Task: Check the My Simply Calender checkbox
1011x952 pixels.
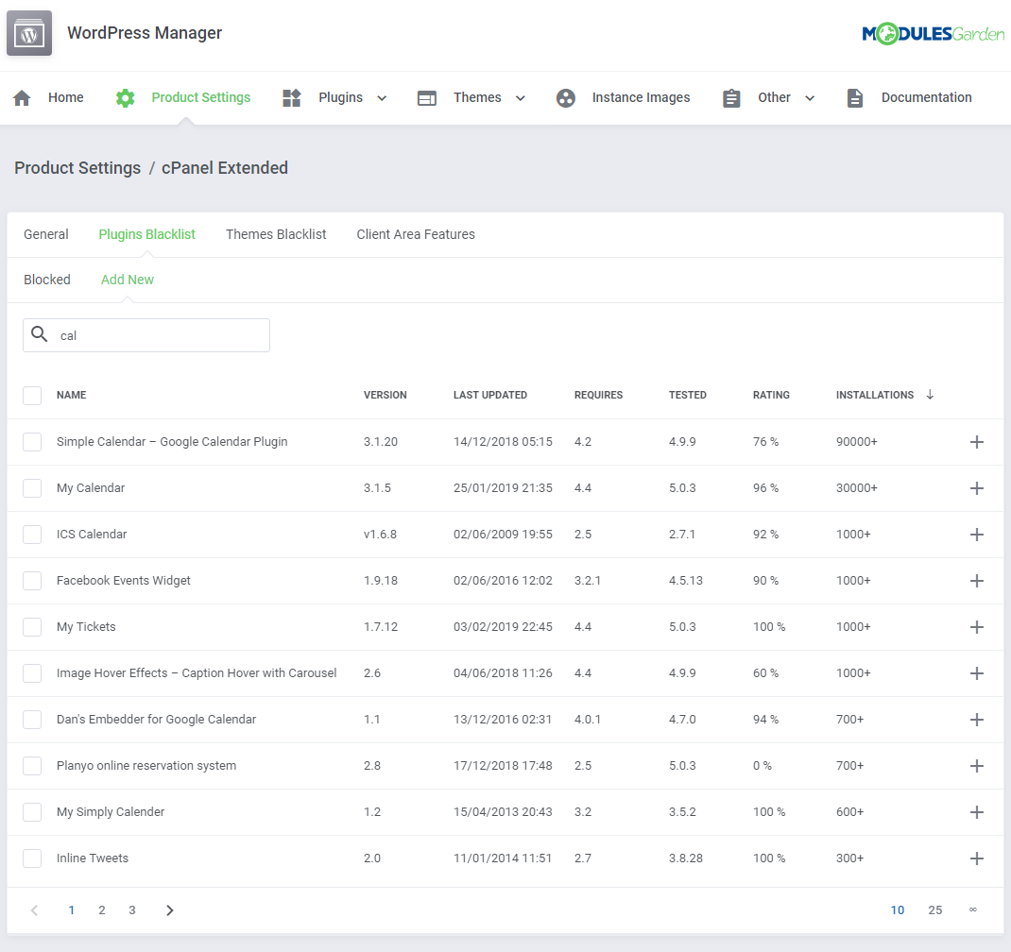Action: point(32,812)
